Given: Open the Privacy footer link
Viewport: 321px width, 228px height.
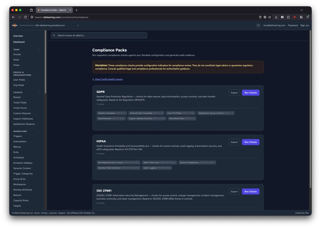Looking at the screenshot, I should [x=44, y=213].
